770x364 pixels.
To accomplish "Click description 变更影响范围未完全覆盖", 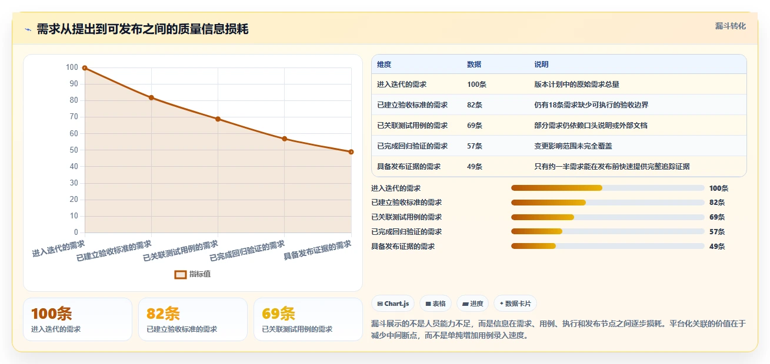I will tap(573, 146).
